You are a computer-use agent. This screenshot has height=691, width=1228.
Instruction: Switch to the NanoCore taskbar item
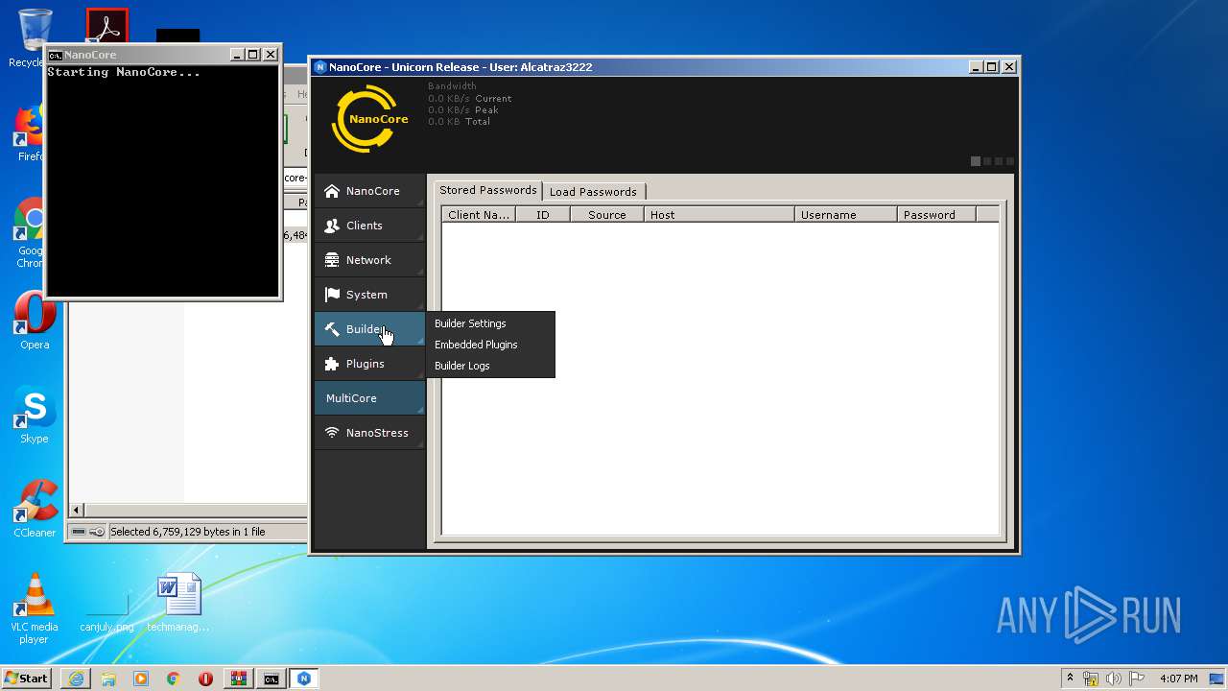click(x=304, y=679)
